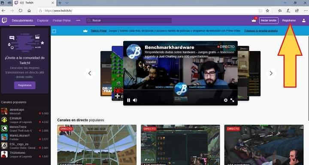The image size is (309, 165).
Task: Open ESL_csgo_es channel in popular list
Action: coord(24,146)
